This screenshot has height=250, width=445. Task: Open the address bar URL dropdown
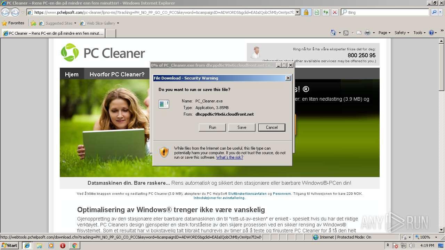coord(298,12)
